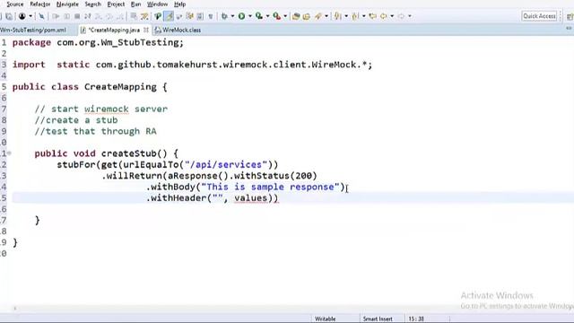Expand the Previous Annotation dropdown arrow
The height and width of the screenshot is (323, 574).
363,16
